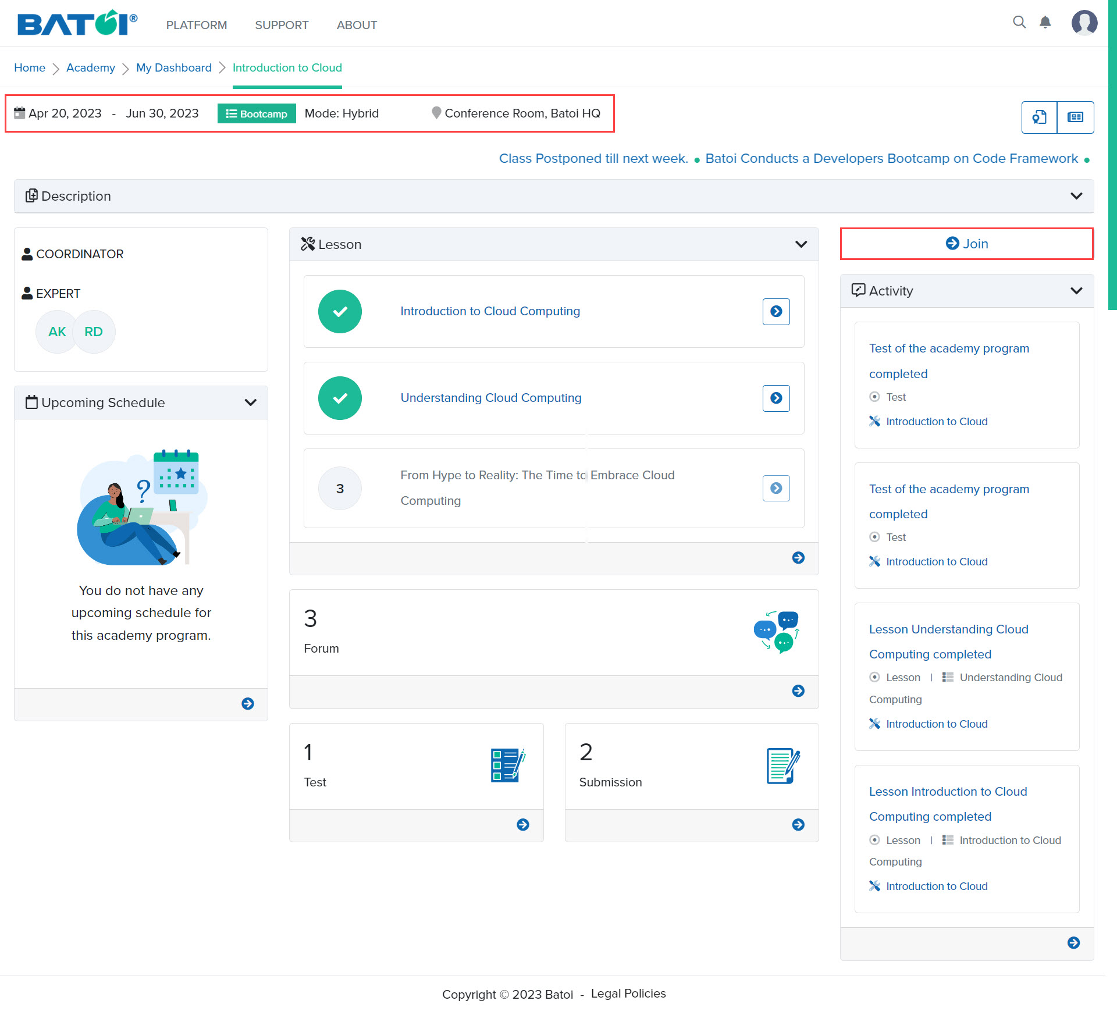
Task: Click the Forum count 3
Action: [x=310, y=619]
